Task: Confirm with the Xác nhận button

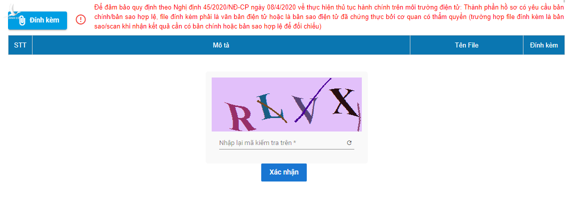Action: pos(284,172)
